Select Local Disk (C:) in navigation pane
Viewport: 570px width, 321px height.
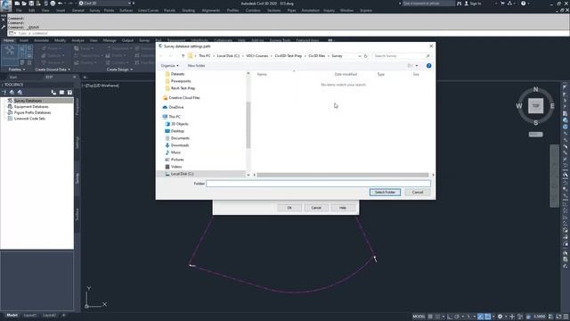tap(182, 174)
